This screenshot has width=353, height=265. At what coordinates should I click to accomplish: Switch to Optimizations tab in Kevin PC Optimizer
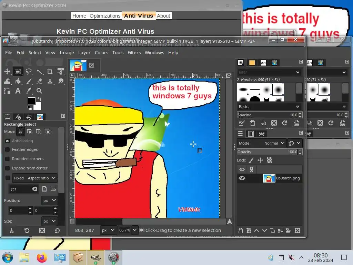click(x=105, y=16)
